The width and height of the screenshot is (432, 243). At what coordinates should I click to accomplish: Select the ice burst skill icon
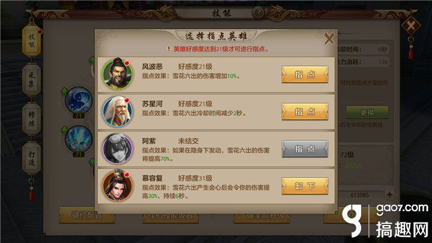point(79,140)
